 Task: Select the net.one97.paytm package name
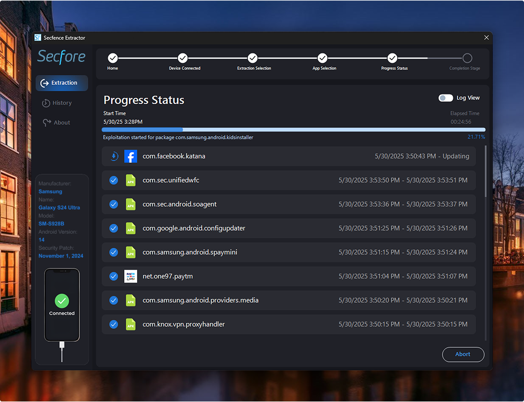167,276
